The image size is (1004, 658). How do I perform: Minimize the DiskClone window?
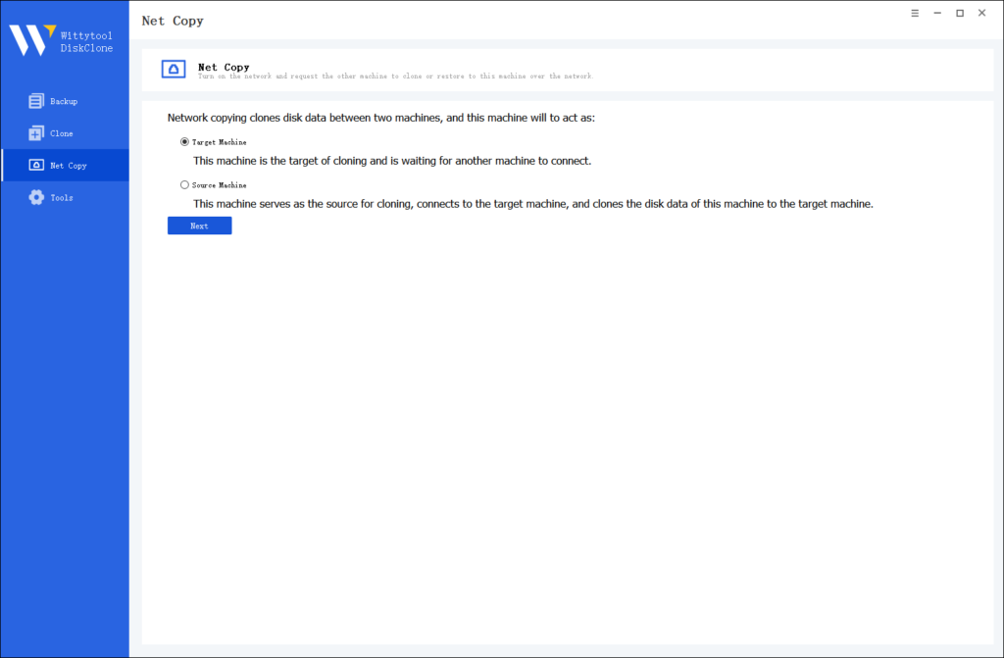pos(937,13)
